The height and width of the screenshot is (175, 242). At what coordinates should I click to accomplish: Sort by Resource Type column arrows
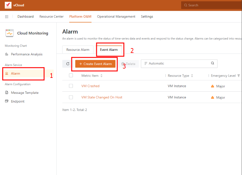192,76
